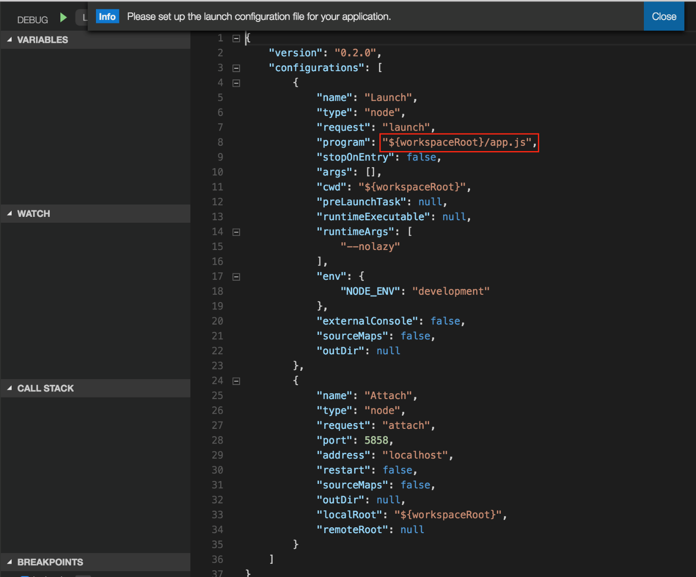Open the launch configuration dropdown beside play

tap(82, 18)
